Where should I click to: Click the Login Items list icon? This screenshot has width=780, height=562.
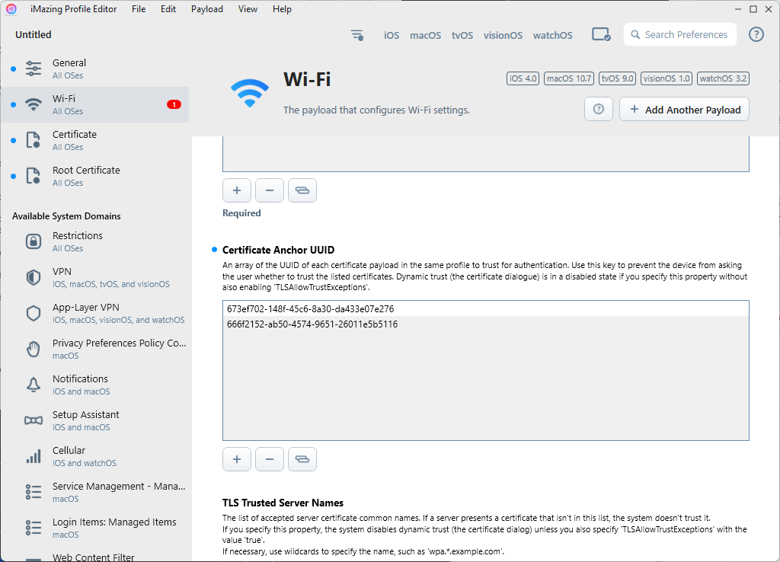coord(34,528)
